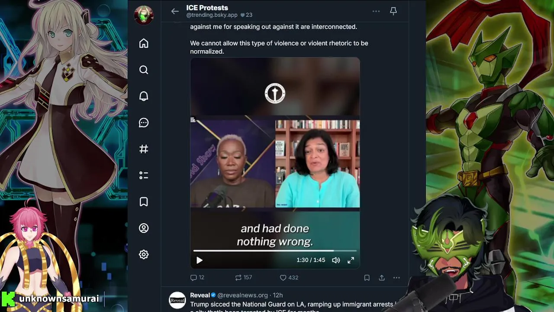Image resolution: width=554 pixels, height=312 pixels.
Task: Open the post's three-dots more menu
Action: (396, 278)
